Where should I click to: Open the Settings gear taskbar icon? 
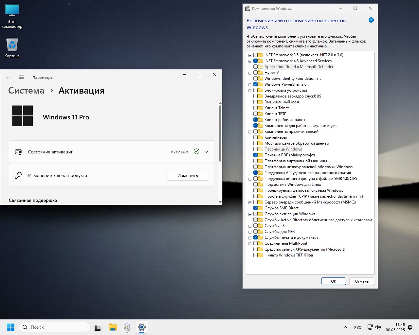click(x=142, y=327)
